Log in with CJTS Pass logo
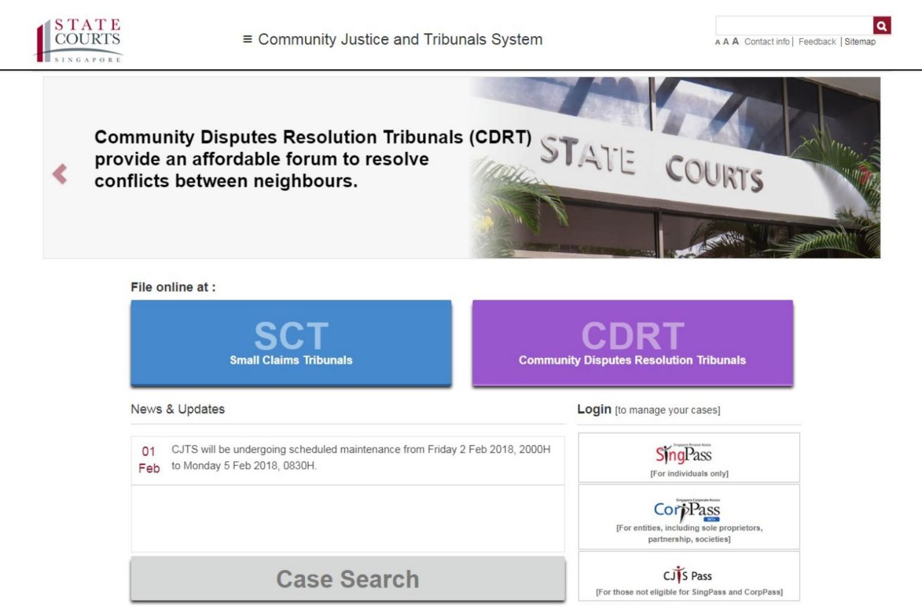Viewport: 922px width, 615px height. [x=687, y=575]
